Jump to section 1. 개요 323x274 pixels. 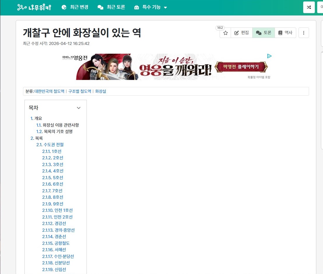(36, 118)
